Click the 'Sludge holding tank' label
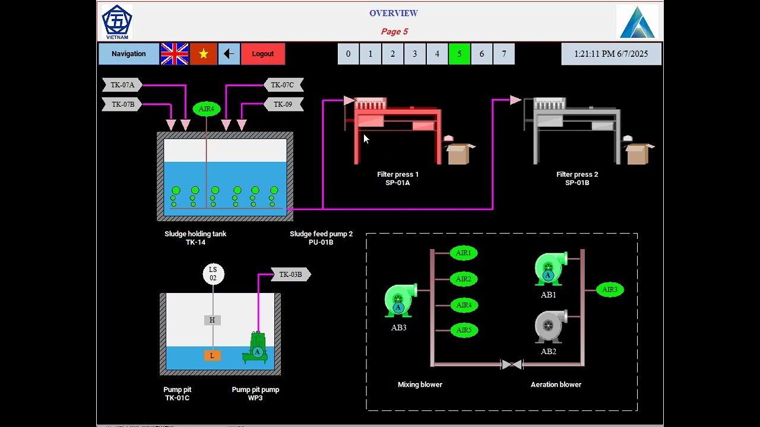760x427 pixels. [195, 234]
